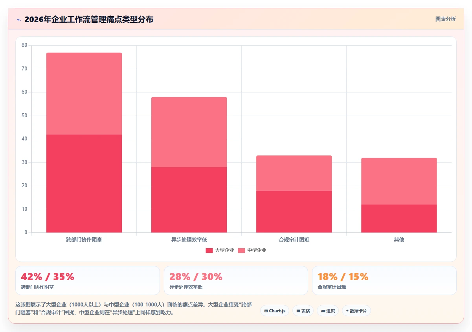The width and height of the screenshot is (472, 332).
Task: Select the 进度 tag chip
Action: (x=328, y=311)
